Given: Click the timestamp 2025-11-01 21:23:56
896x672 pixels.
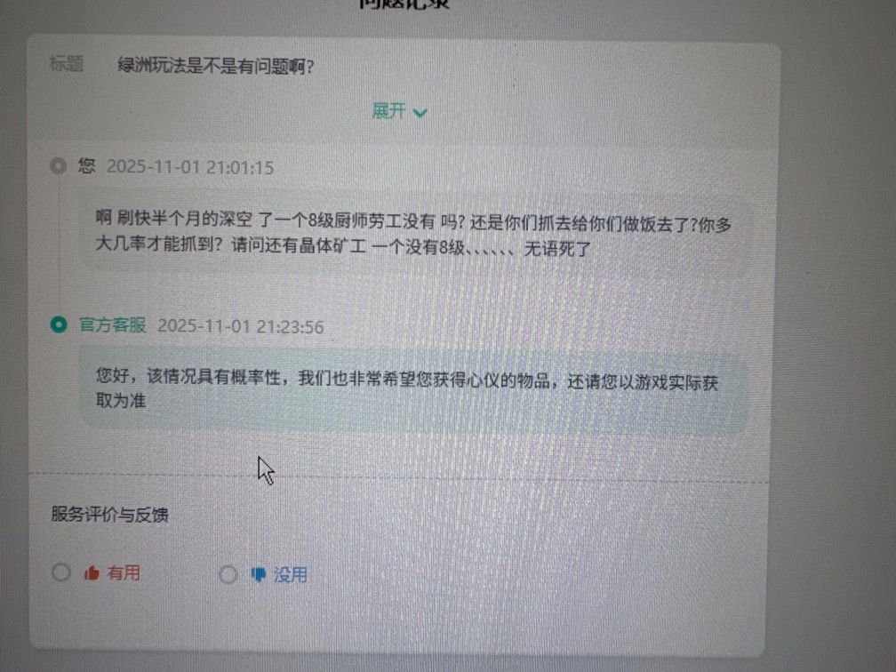Looking at the screenshot, I should 241,326.
